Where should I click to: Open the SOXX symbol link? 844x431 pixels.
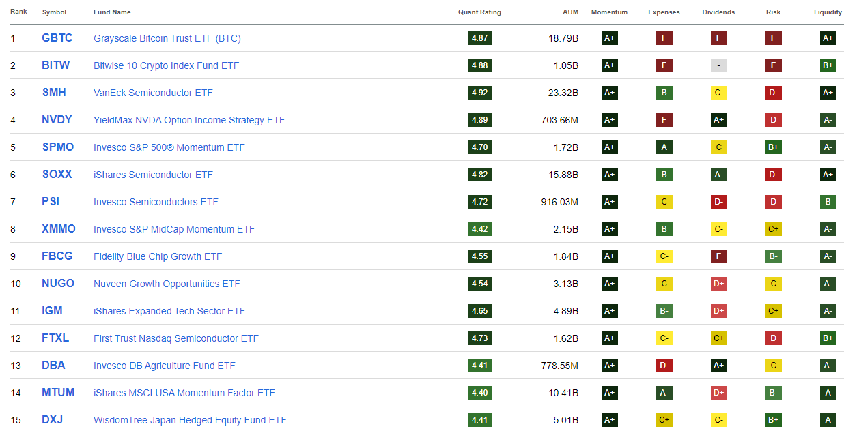[57, 175]
